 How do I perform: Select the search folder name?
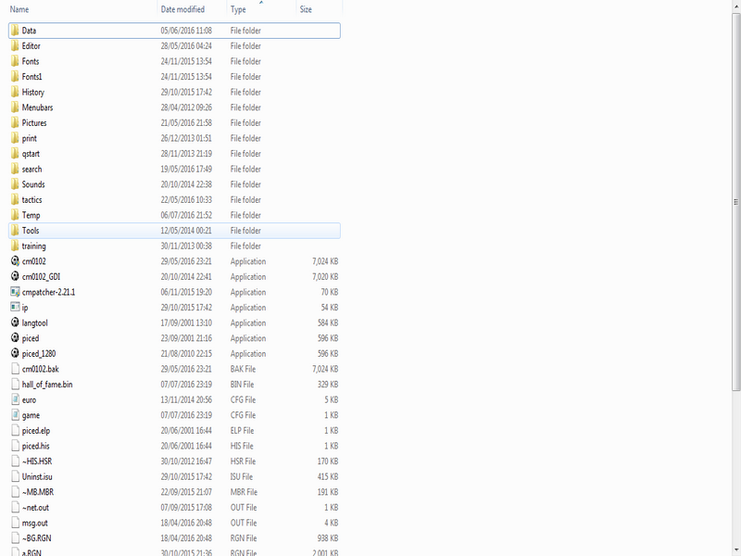(x=31, y=170)
